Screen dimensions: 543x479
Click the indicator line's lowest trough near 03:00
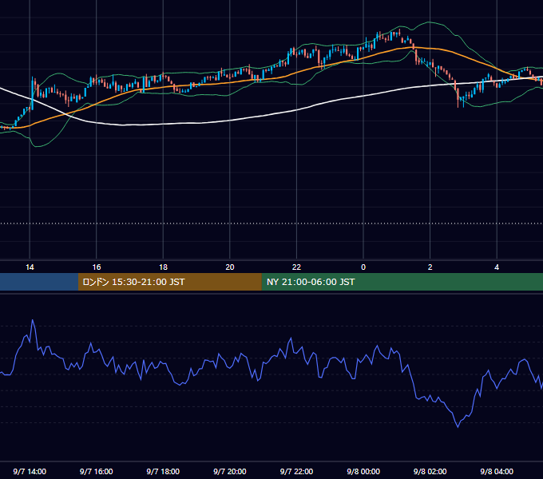(x=458, y=426)
